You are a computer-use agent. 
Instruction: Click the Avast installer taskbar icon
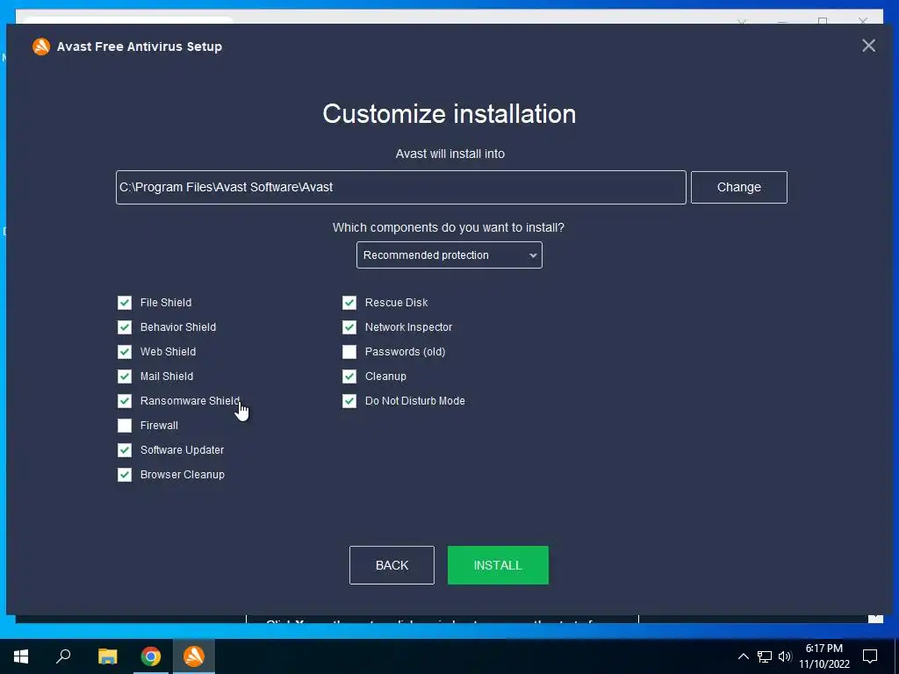[x=194, y=656]
